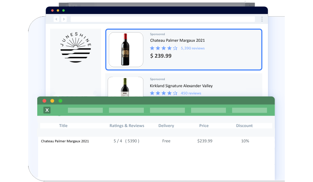Viewport: 313px width, 182px height.
Task: Click the Sponsored label above Chateau Palmer
Action: [157, 34]
